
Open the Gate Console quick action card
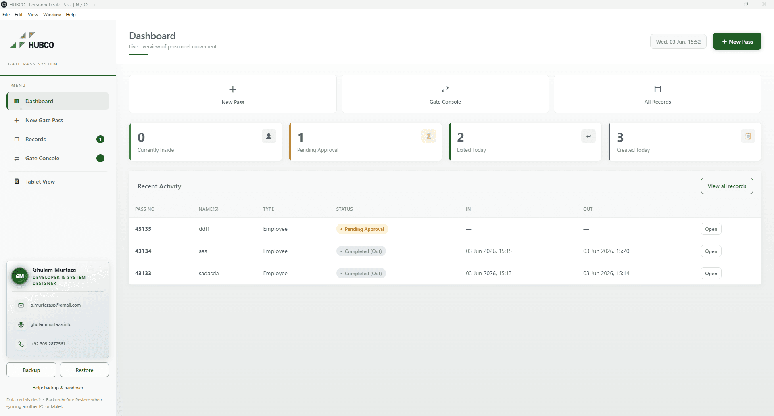point(445,94)
